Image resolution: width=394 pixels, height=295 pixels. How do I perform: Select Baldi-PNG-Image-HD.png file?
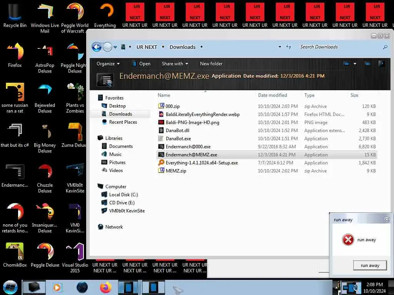[267, 123]
